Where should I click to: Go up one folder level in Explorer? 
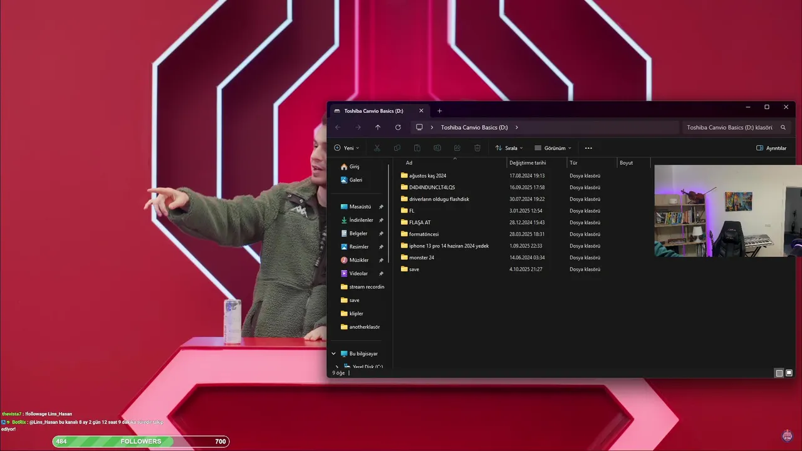point(378,127)
